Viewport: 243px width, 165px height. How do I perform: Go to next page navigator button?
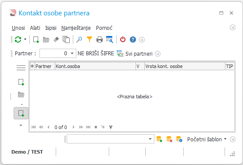(x=81, y=127)
